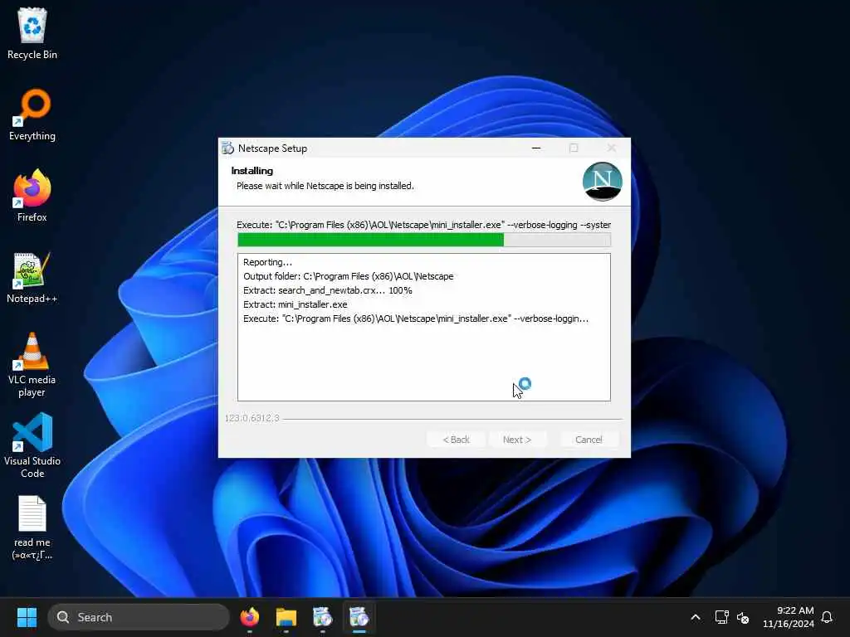Viewport: 850px width, 637px height.
Task: Select the read me text file
Action: [32, 528]
